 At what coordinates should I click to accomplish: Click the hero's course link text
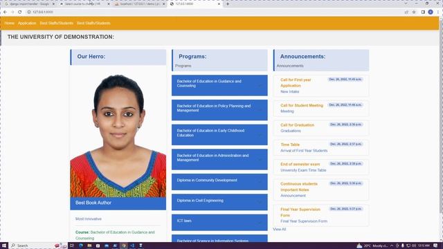(x=115, y=235)
